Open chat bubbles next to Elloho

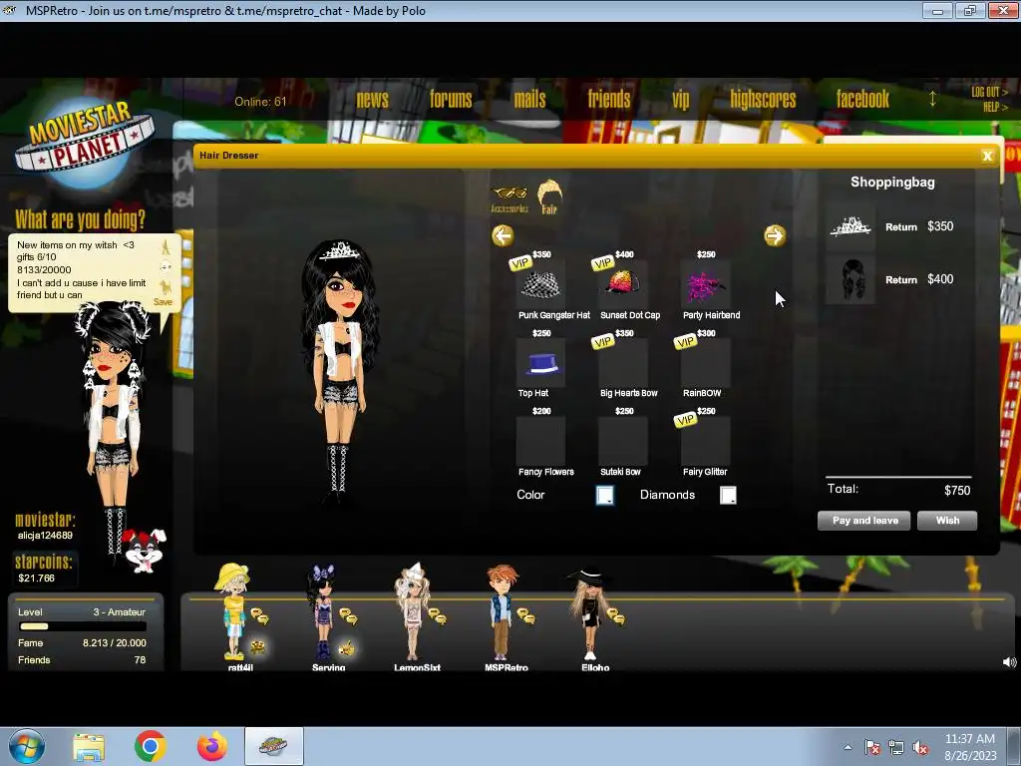[615, 616]
